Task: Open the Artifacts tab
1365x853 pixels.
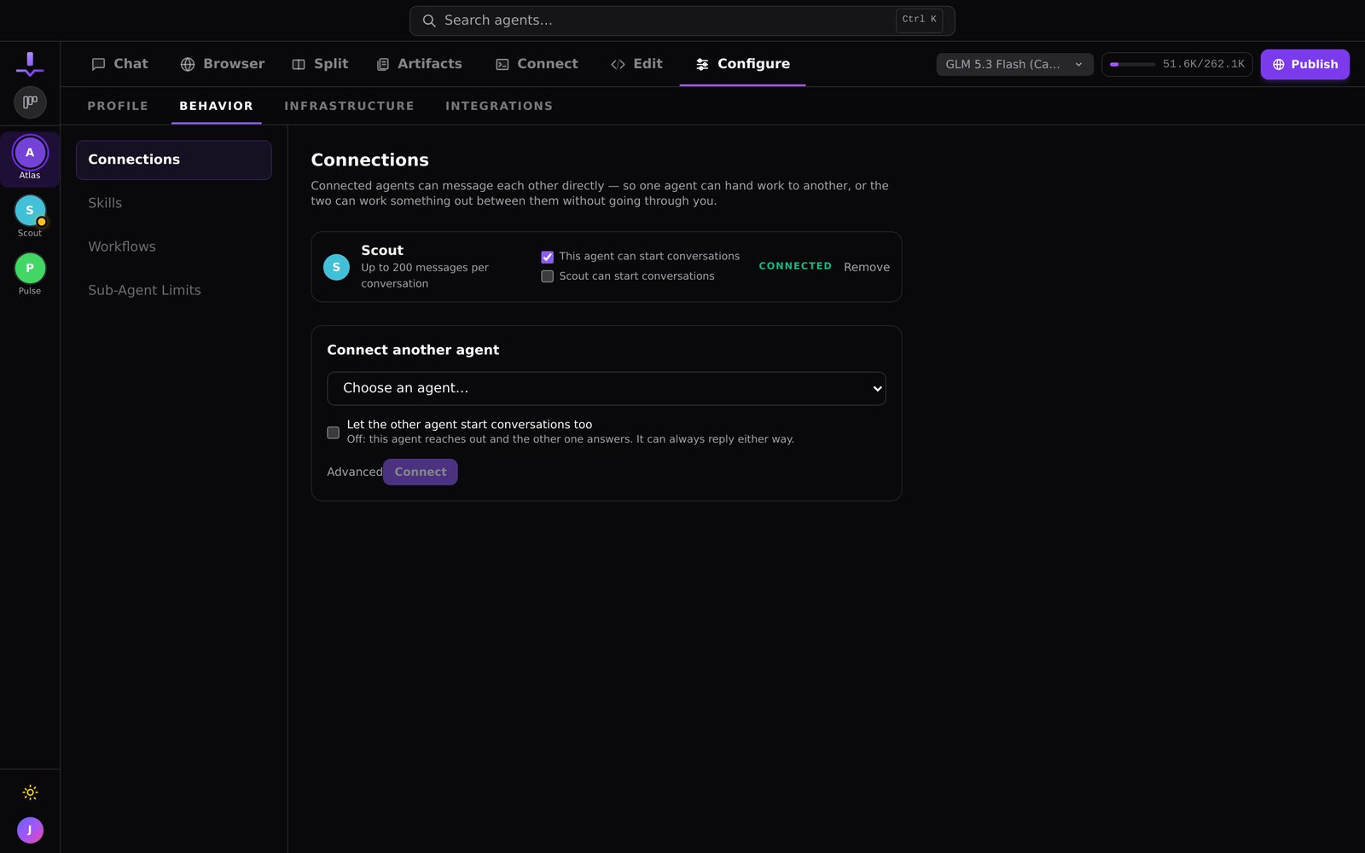Action: [419, 64]
